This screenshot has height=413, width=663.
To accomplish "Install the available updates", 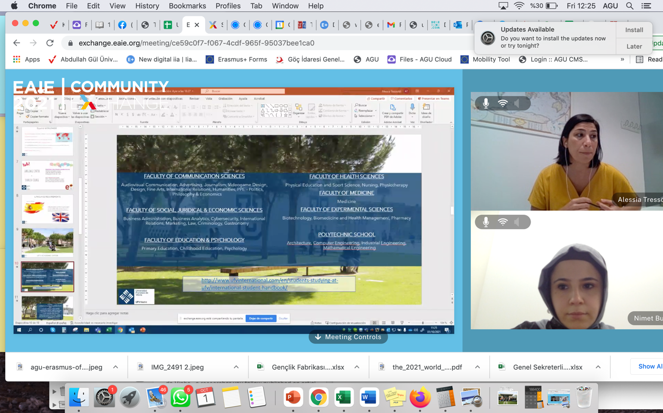I will click(x=634, y=30).
